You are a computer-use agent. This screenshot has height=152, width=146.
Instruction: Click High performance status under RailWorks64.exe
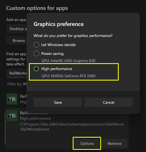coord(36,118)
